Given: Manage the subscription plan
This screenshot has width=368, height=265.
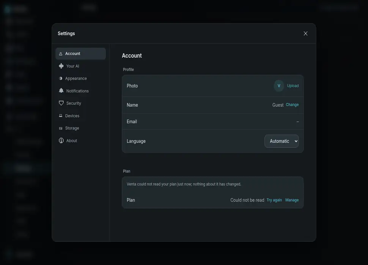Looking at the screenshot, I should pos(292,200).
